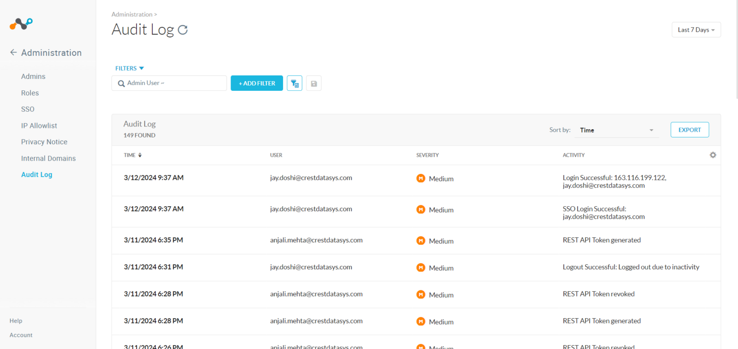The width and height of the screenshot is (738, 349).
Task: Click the Medium severity badge on first row
Action: 420,178
